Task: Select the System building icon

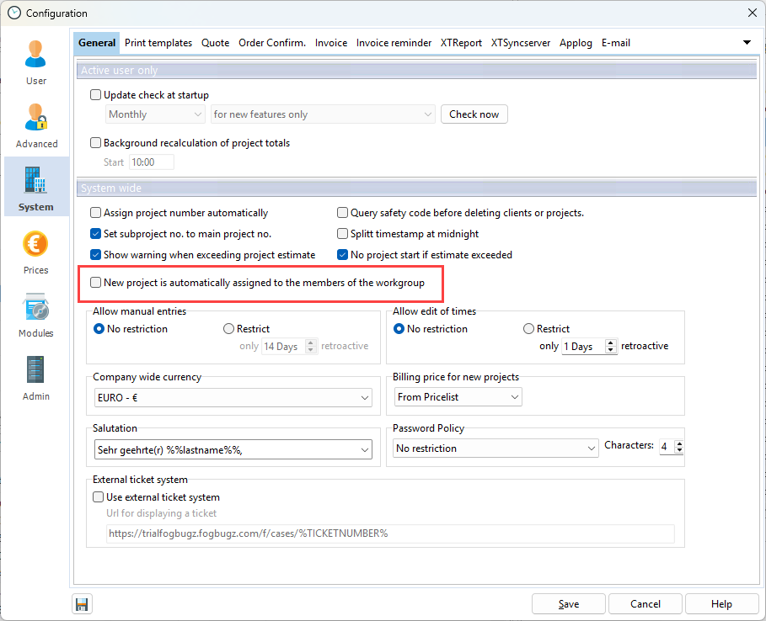Action: (36, 181)
